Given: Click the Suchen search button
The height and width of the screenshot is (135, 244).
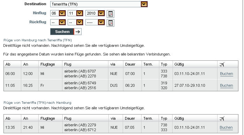Looking at the screenshot, I should (x=62, y=32).
